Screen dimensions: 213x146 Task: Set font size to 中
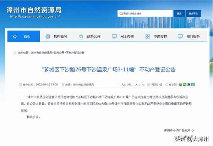(140, 85)
